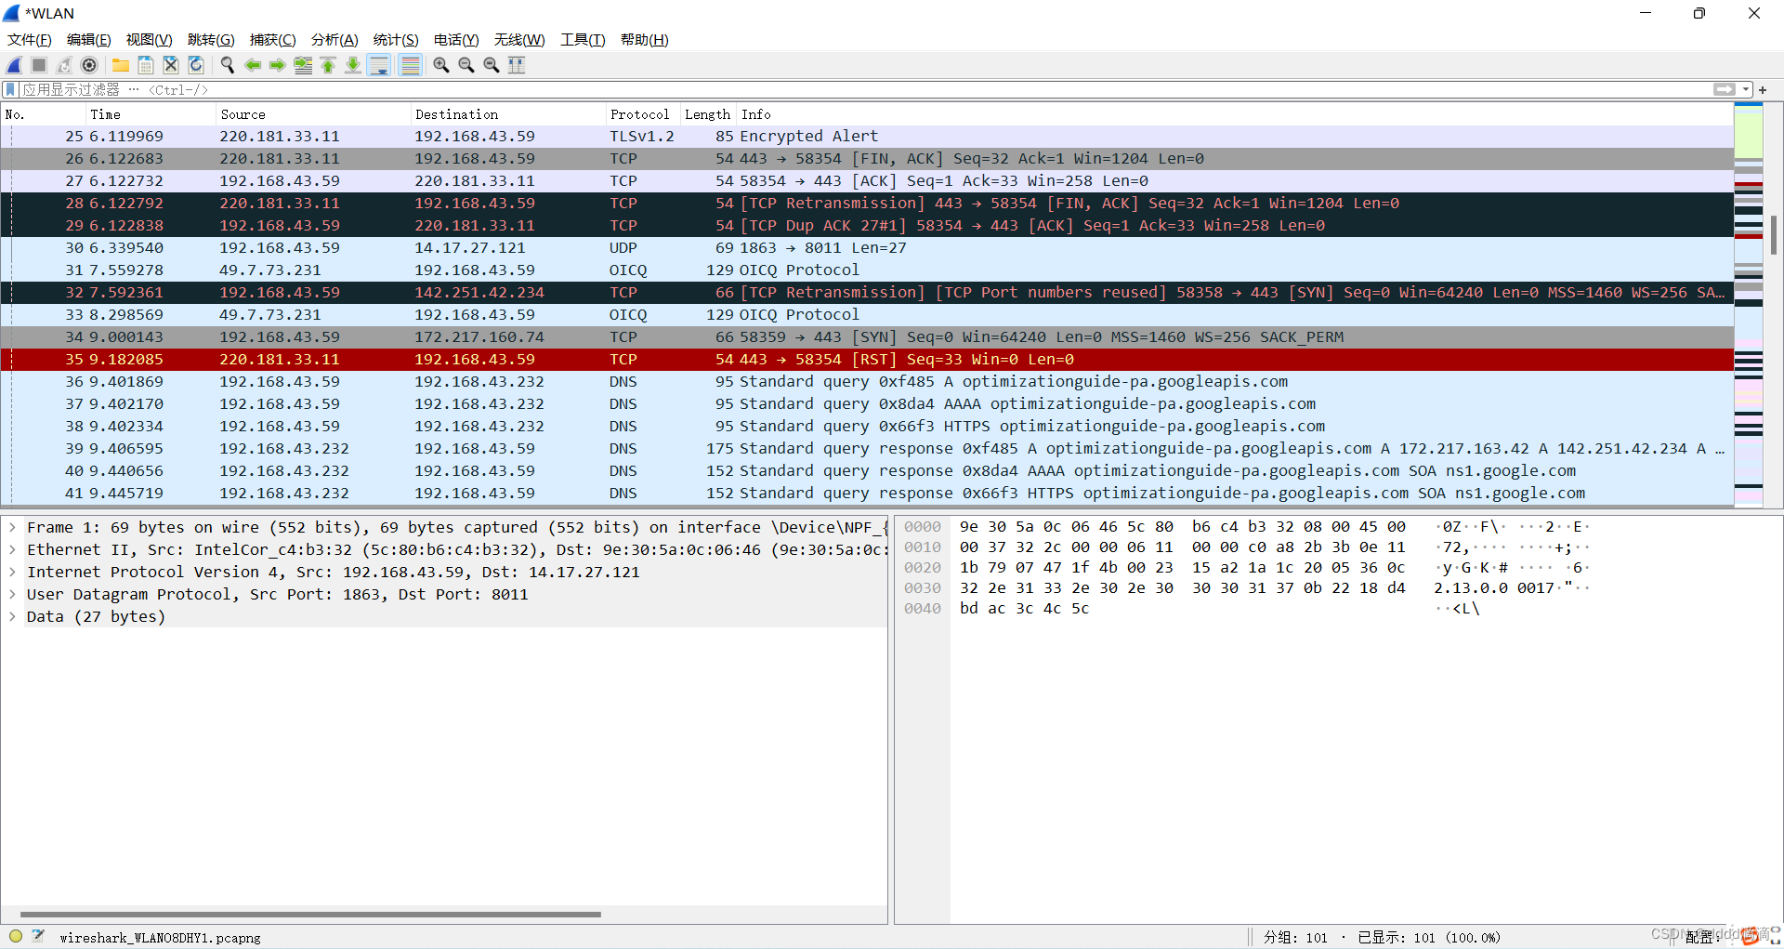Find a packet with magnifier icon
This screenshot has height=949, width=1784.
click(227, 65)
